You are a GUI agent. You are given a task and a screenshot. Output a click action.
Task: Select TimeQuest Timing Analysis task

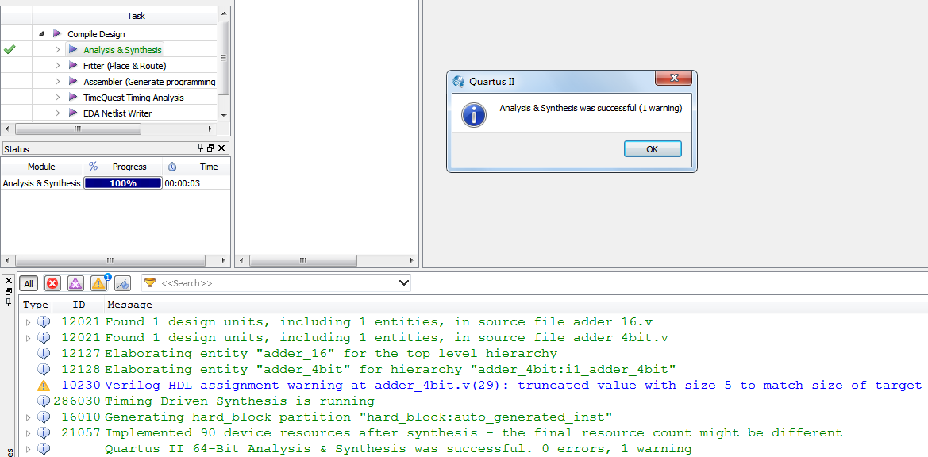(133, 98)
